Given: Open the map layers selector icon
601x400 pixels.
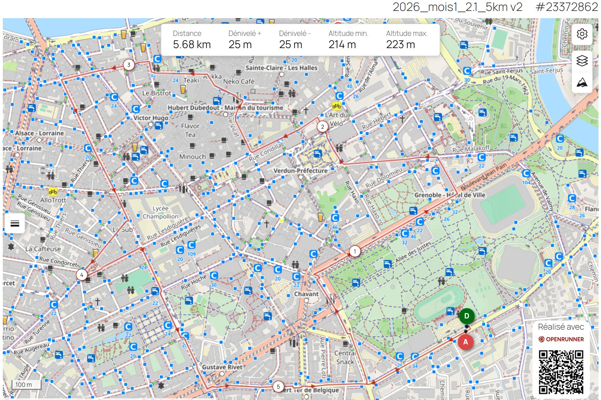Looking at the screenshot, I should pos(582,60).
